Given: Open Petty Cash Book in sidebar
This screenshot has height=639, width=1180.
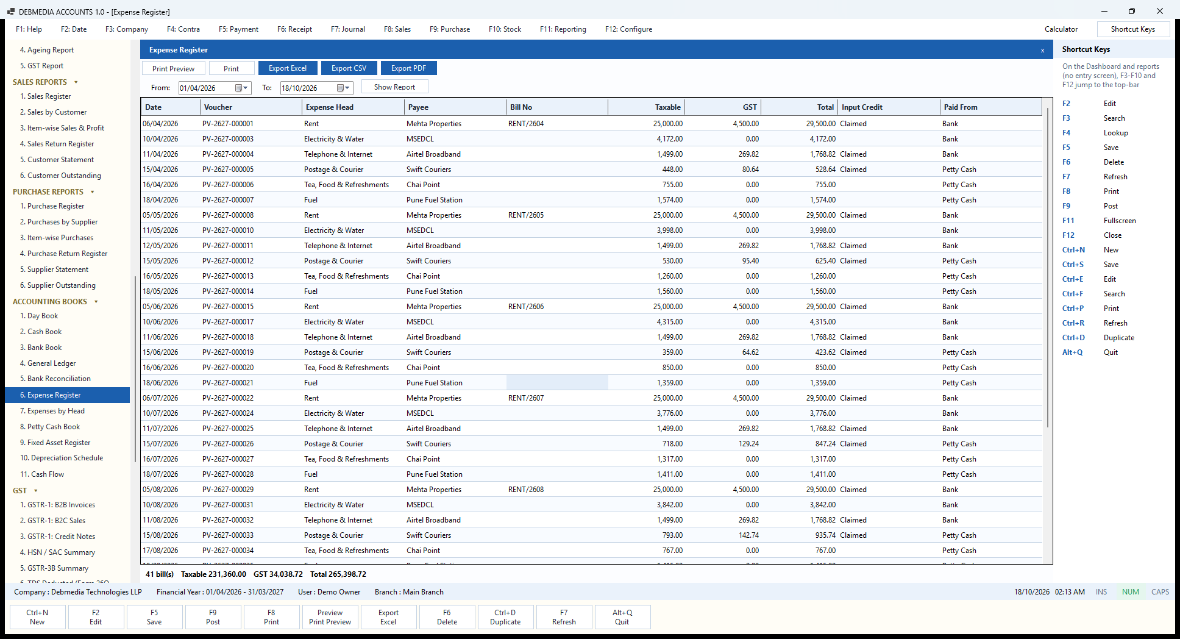Looking at the screenshot, I should coord(54,427).
